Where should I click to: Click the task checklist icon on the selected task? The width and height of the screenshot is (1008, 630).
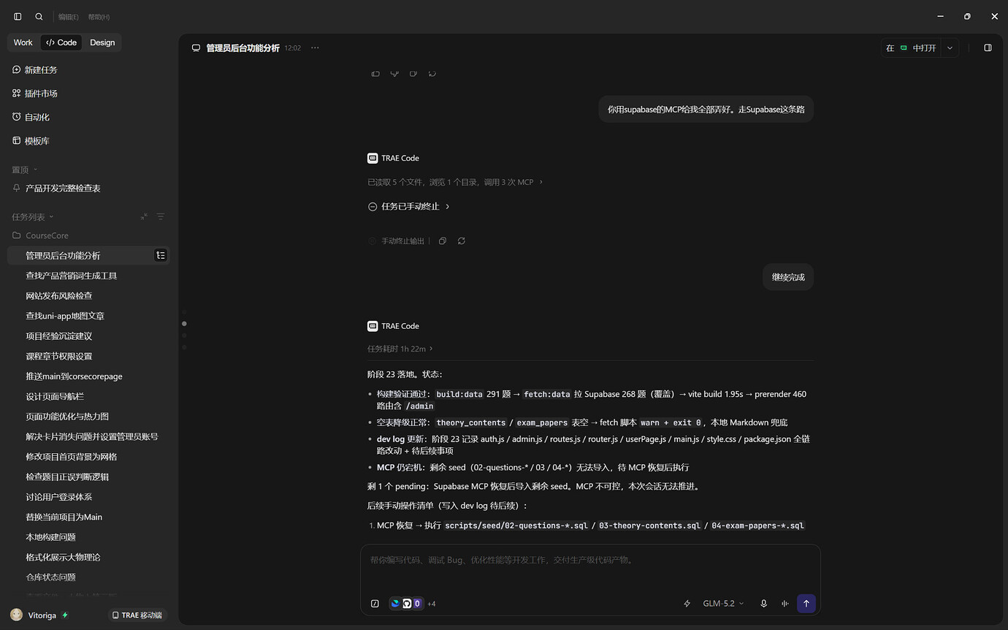(x=161, y=255)
